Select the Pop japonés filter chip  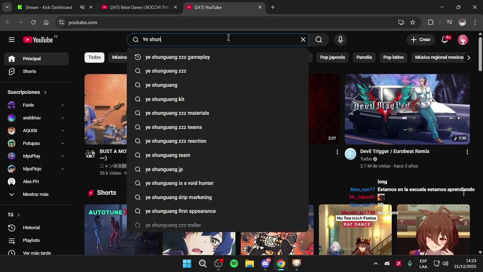tap(333, 57)
